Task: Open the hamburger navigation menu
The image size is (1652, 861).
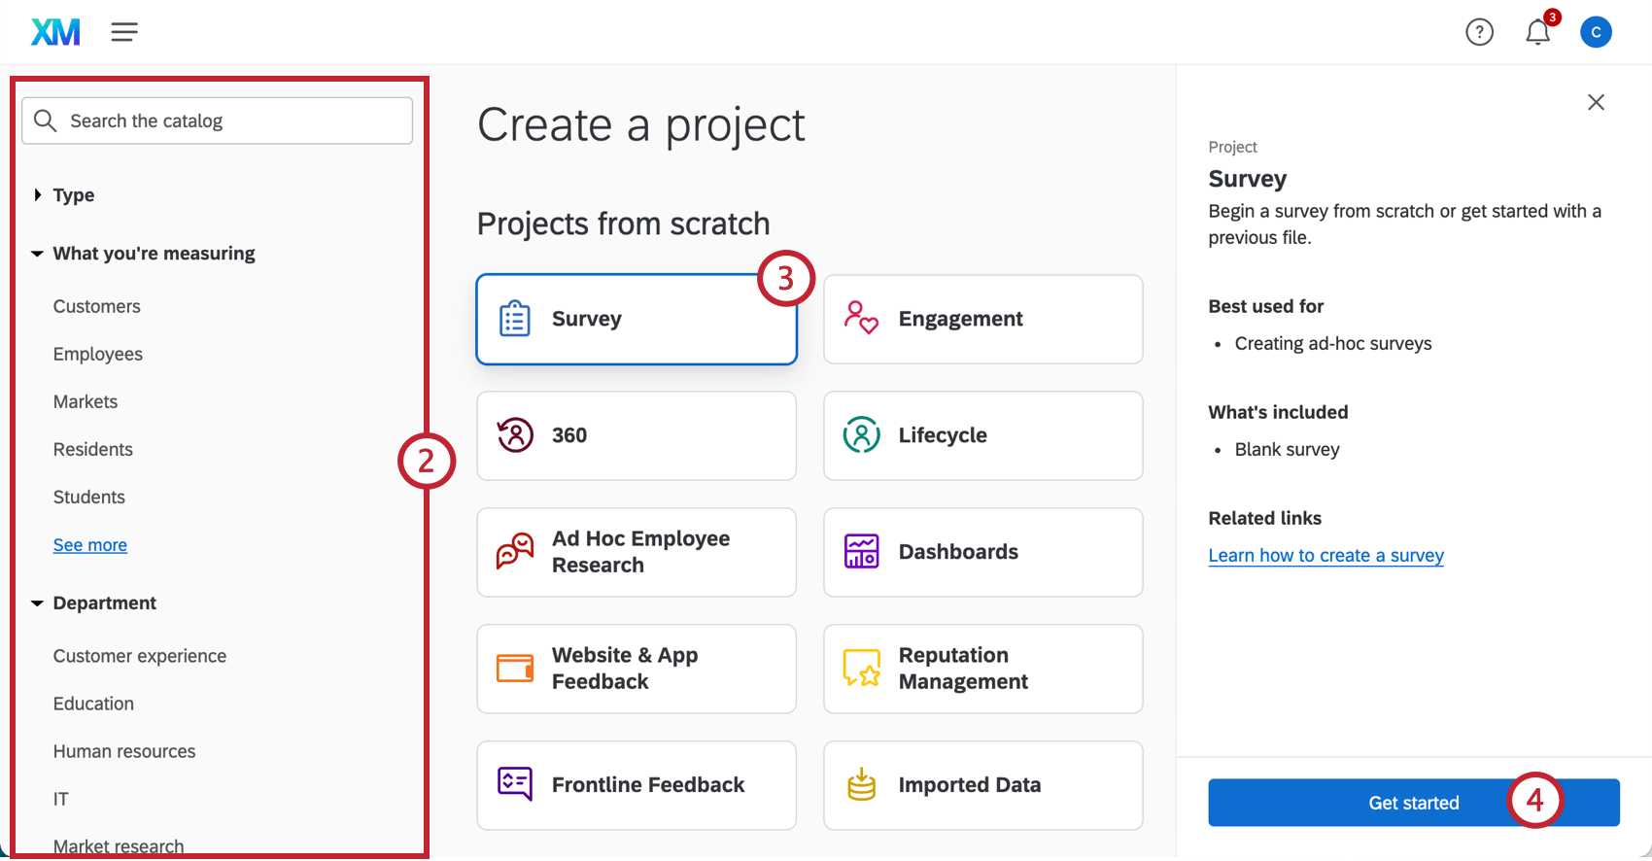Action: tap(124, 31)
